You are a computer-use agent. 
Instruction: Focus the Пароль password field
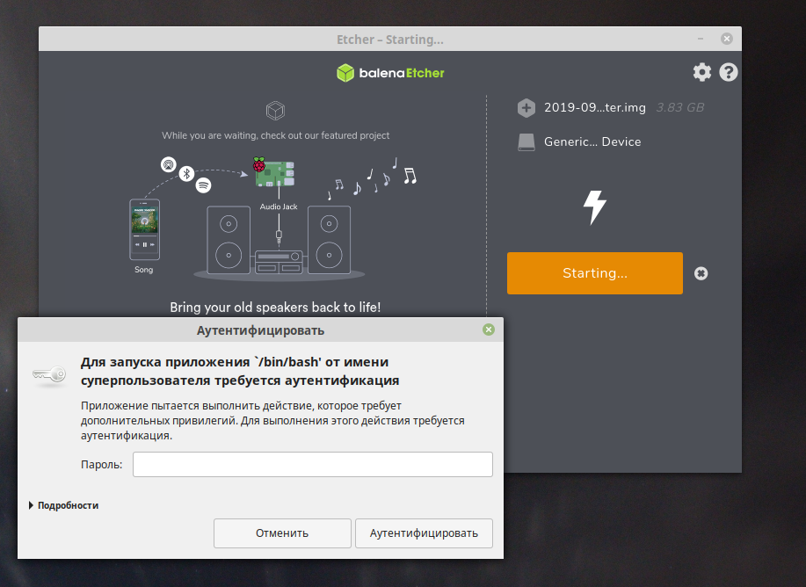click(x=313, y=465)
